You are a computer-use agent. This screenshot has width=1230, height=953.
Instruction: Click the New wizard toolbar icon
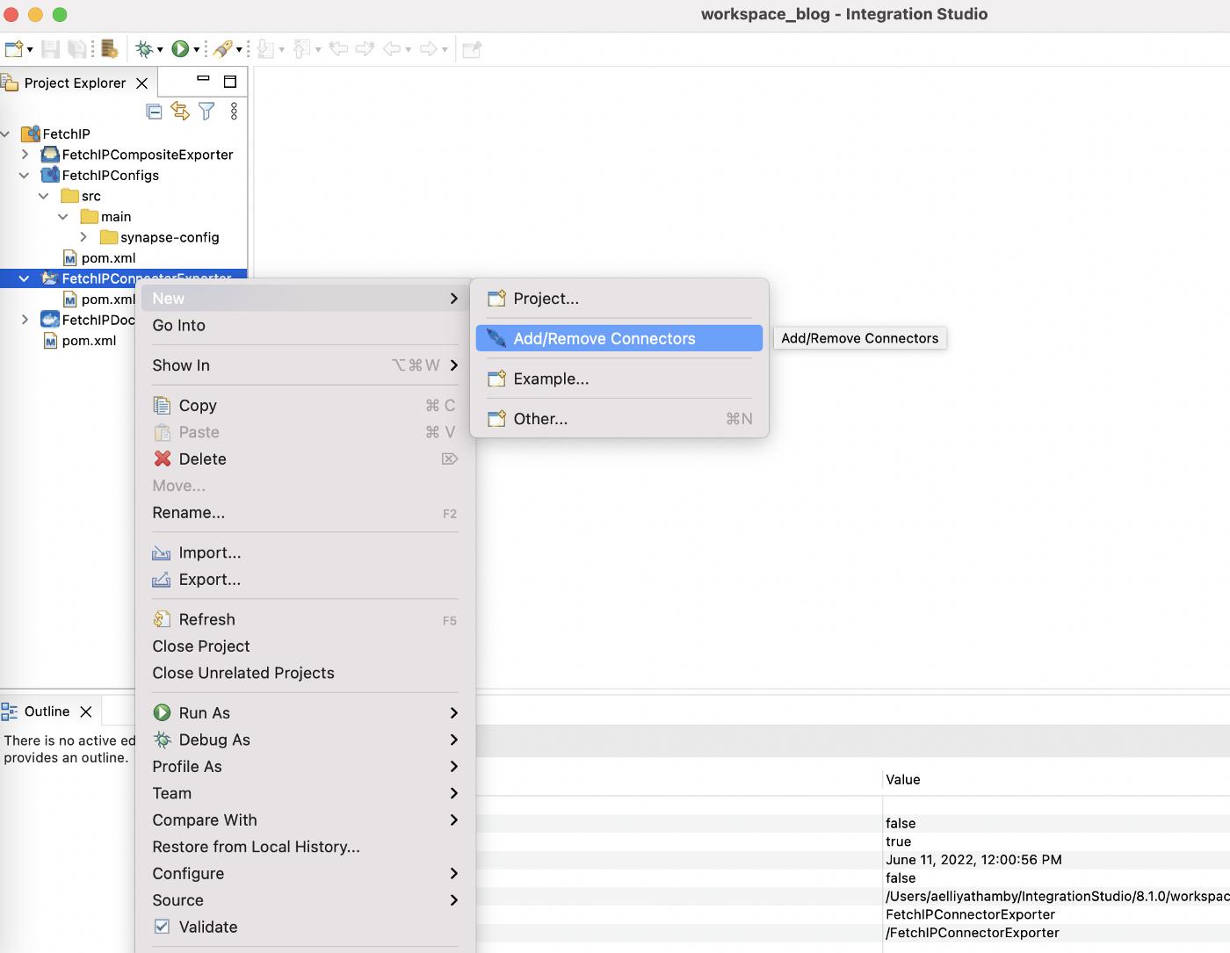[x=14, y=49]
